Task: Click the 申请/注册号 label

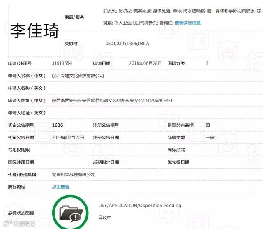Action: 20,63
